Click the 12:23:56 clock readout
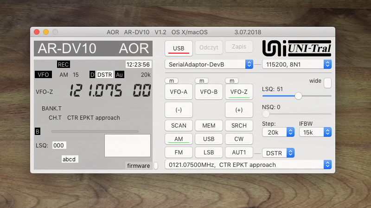Image resolution: width=371 pixels, height=208 pixels. (138, 64)
